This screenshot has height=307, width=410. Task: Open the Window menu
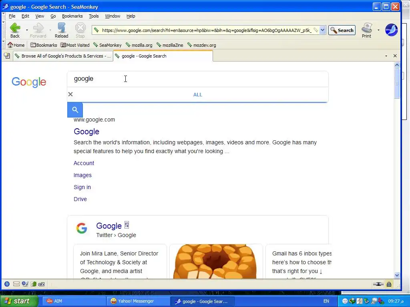click(x=113, y=16)
